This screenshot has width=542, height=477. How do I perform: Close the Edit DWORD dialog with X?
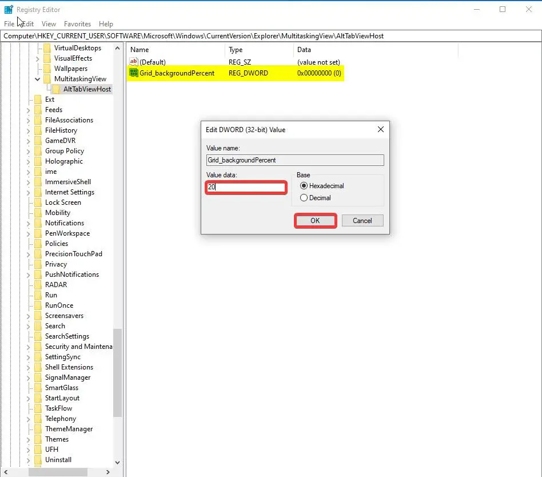[381, 129]
